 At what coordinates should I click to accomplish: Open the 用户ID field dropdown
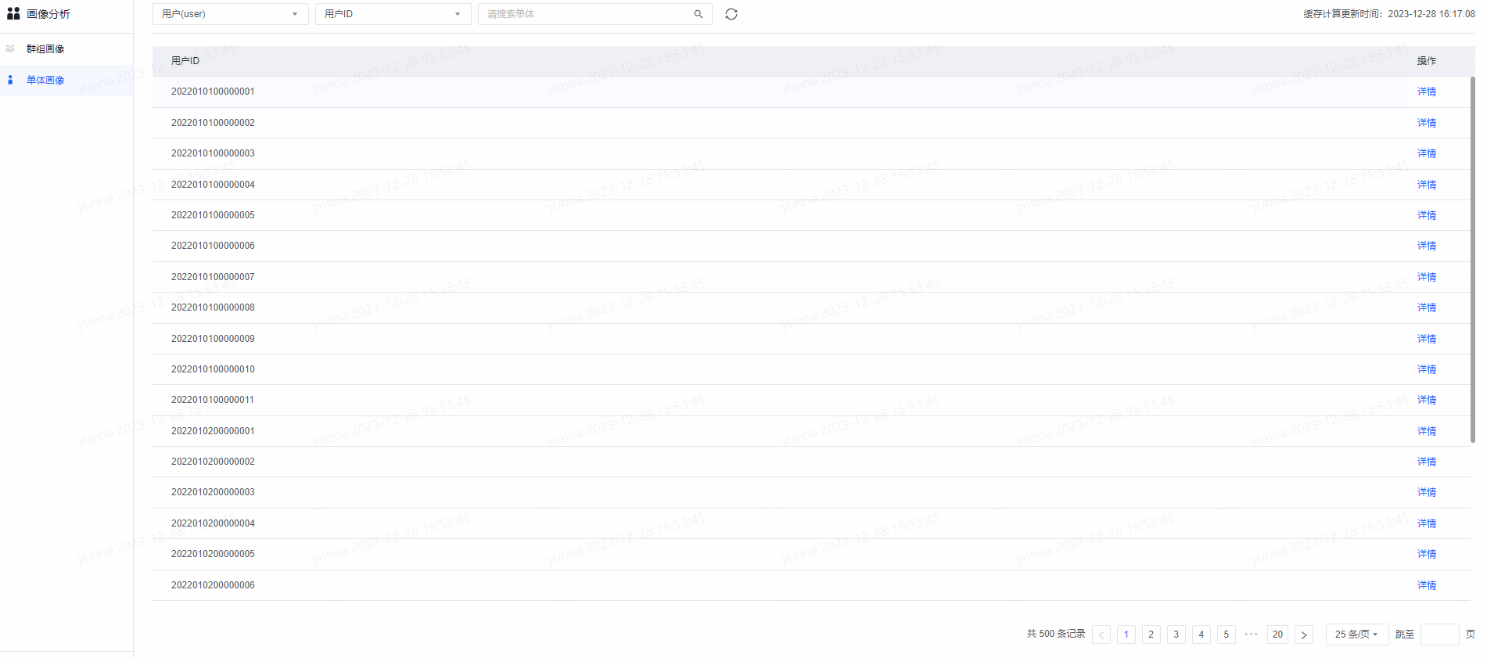(x=393, y=14)
